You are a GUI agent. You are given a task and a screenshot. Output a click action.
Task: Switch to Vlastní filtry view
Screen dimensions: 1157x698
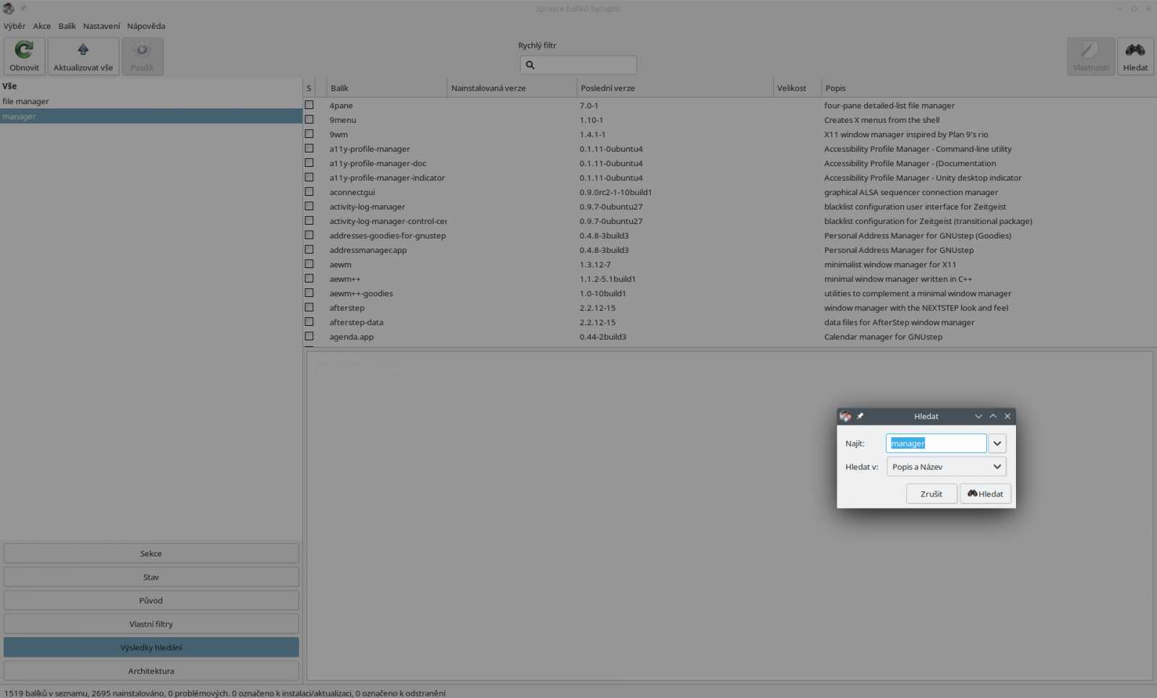151,624
